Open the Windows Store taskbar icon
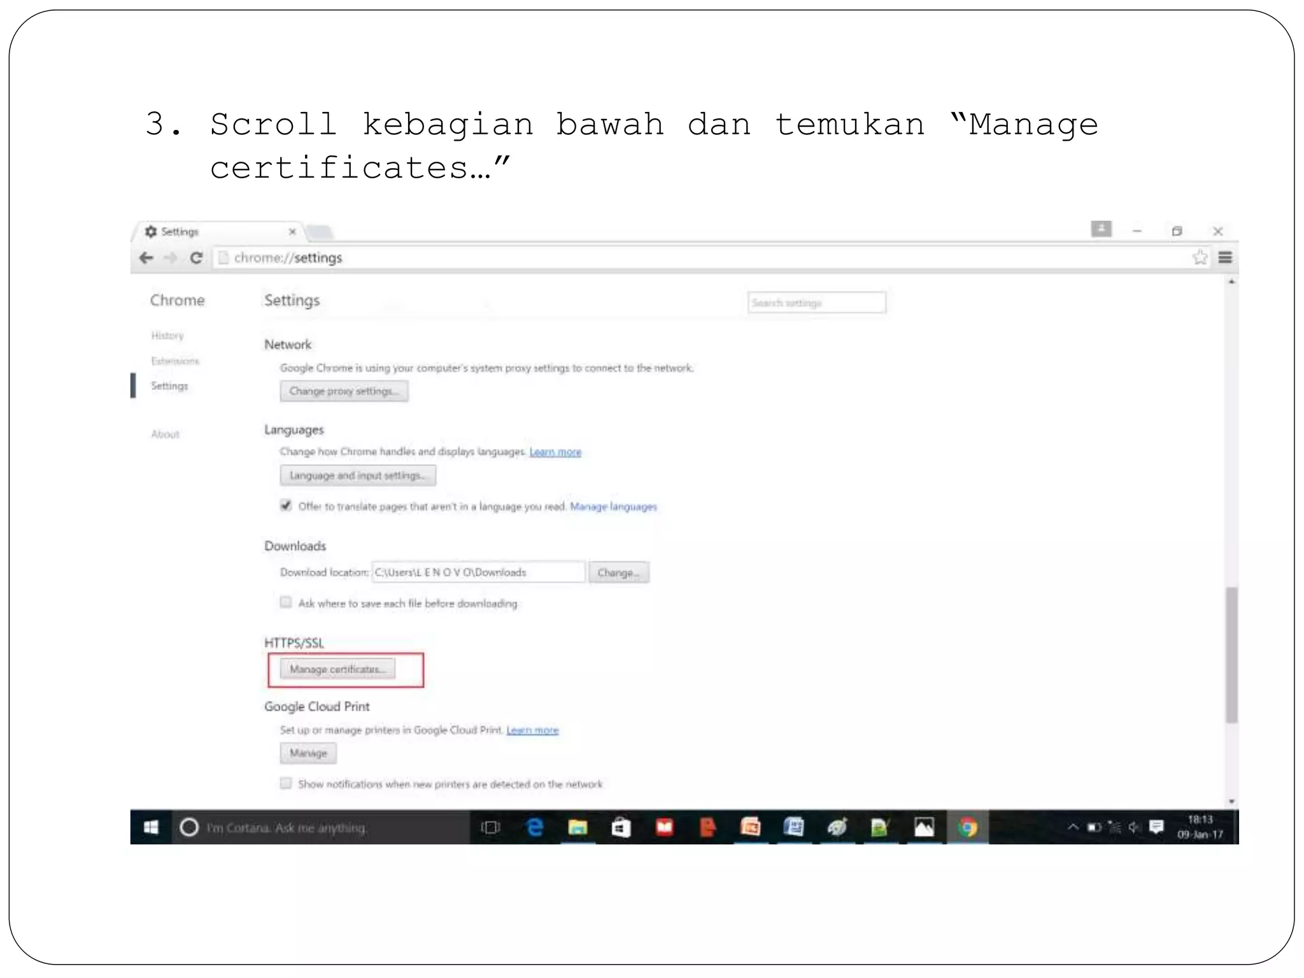1304x978 pixels. click(x=621, y=827)
